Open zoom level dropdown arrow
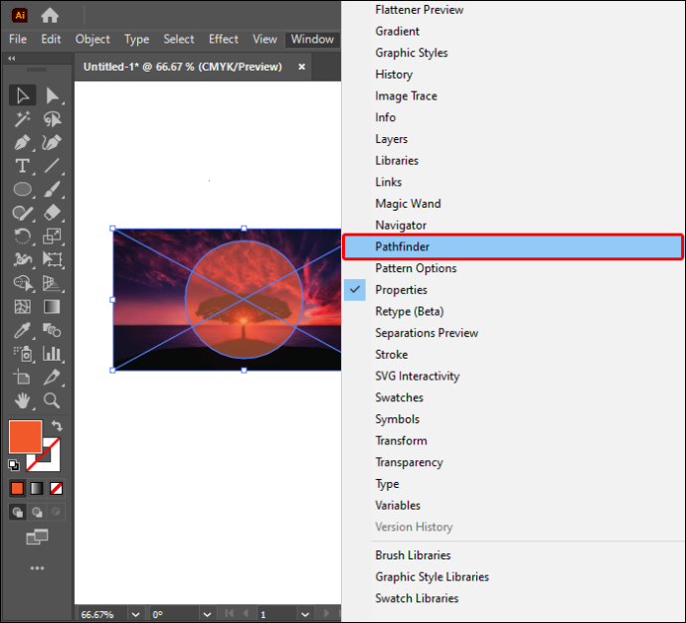 click(135, 614)
